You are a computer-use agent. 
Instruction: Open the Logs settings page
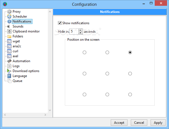coord(16,66)
